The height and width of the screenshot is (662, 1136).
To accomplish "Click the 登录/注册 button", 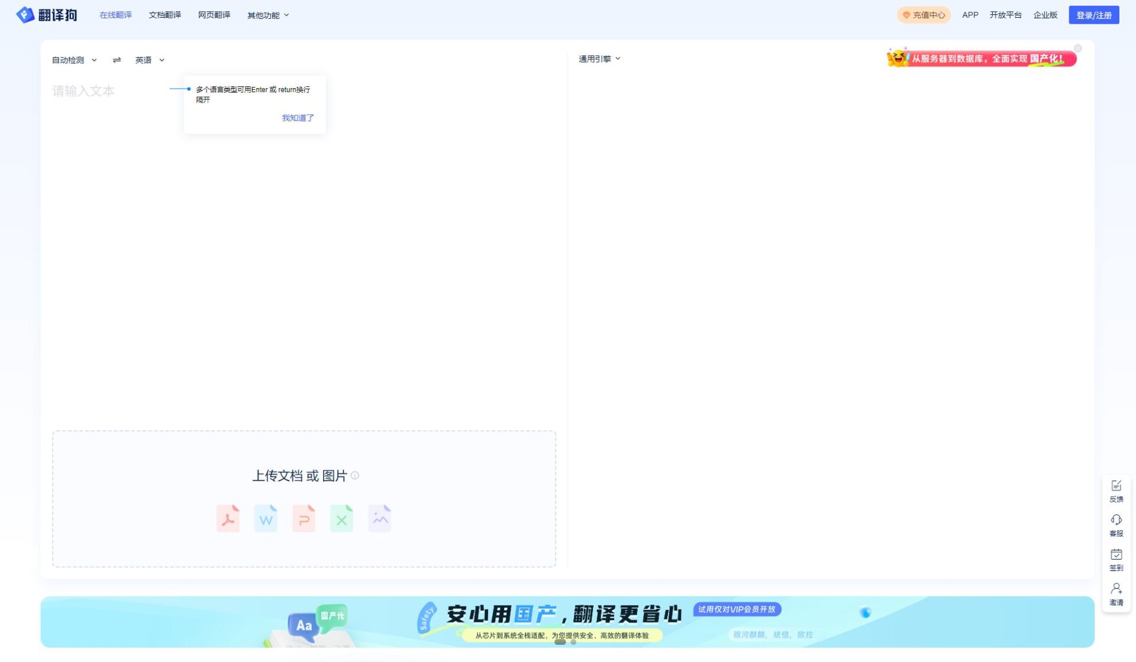I will pos(1093,14).
